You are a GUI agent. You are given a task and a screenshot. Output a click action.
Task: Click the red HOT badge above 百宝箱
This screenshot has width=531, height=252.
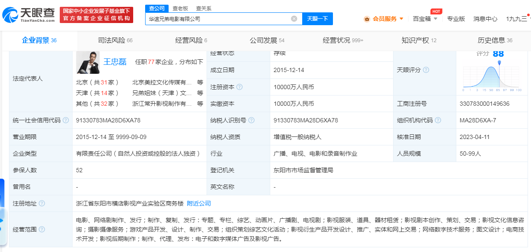[436, 12]
